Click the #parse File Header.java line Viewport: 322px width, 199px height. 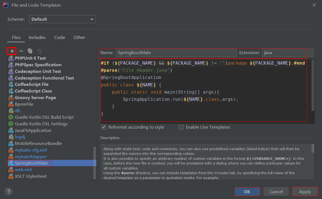(136, 70)
